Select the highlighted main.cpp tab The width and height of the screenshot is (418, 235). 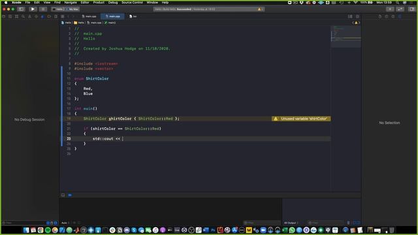tap(112, 16)
